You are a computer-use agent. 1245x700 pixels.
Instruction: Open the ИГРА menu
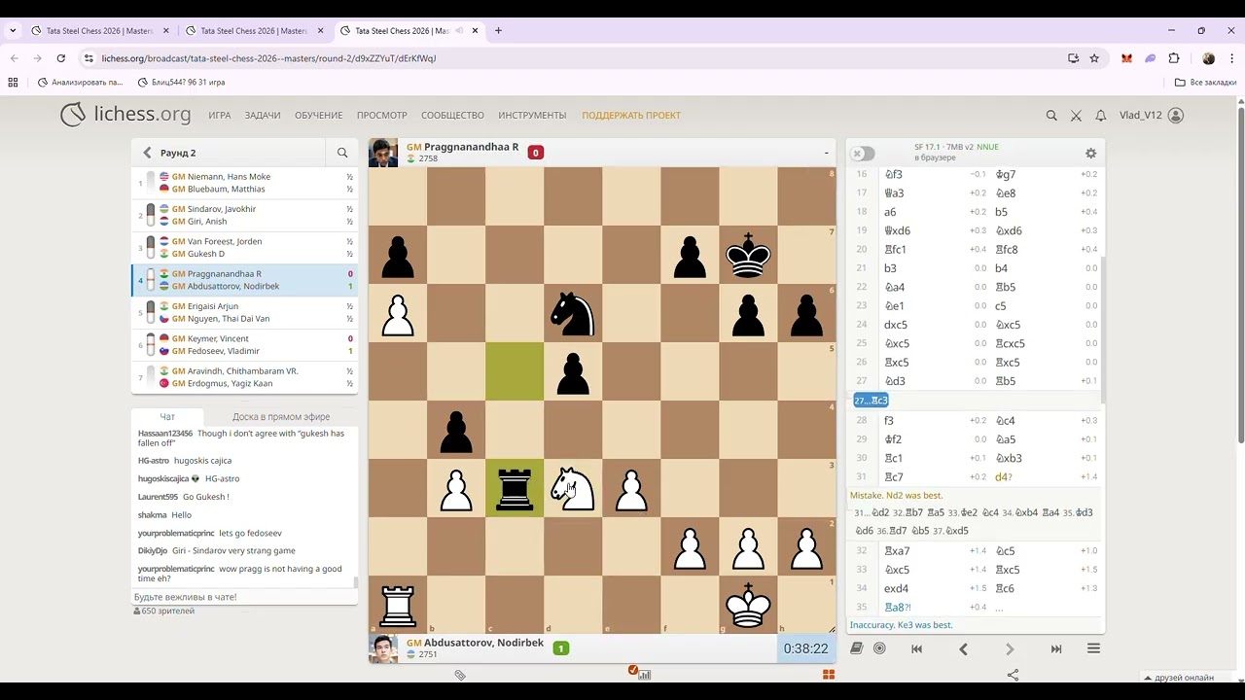220,115
